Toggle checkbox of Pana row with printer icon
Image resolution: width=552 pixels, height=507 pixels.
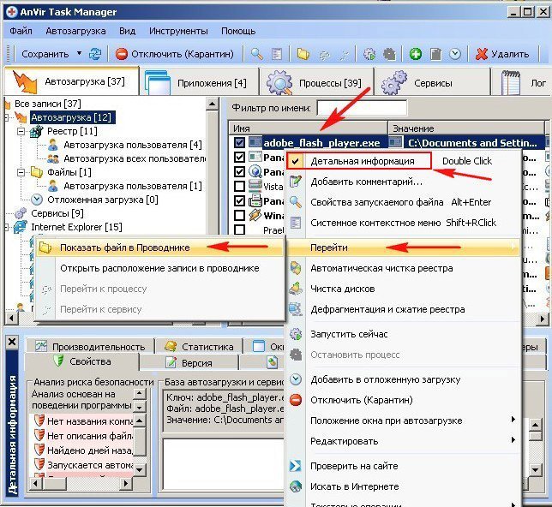click(239, 201)
